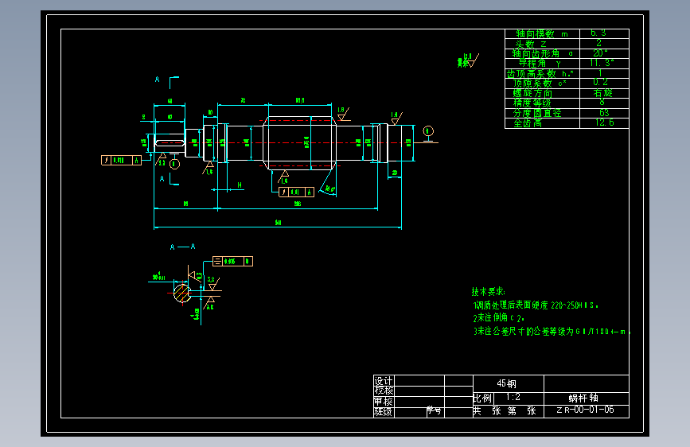Image resolution: width=690 pixels, height=447 pixels.
Task: Select the runout tolerance frame left of shaft
Action: tap(122, 160)
